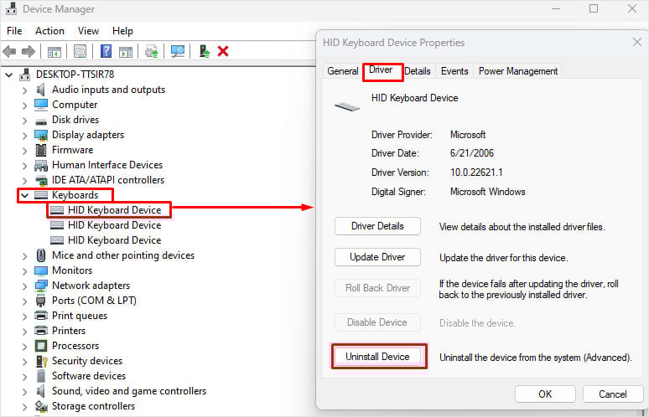Collapse the DESKTOP-TTSIR78 root node
This screenshot has height=417, width=649.
coord(8,75)
